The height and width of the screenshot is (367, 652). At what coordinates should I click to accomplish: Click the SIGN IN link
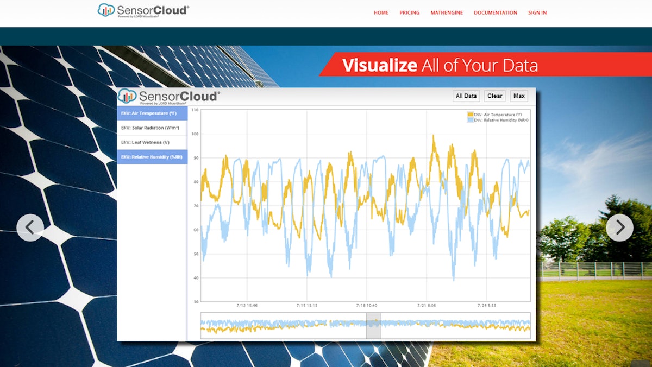click(x=537, y=12)
